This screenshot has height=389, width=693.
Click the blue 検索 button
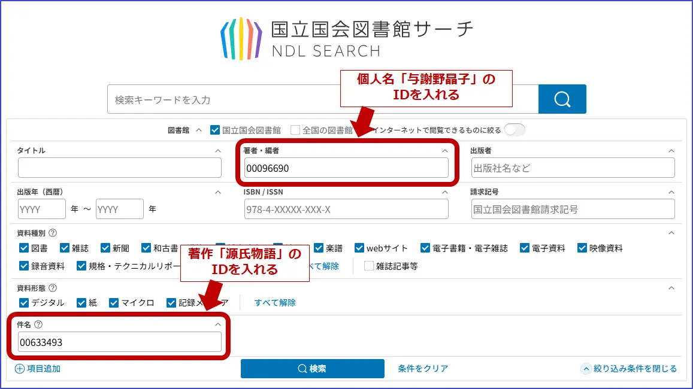coord(312,369)
